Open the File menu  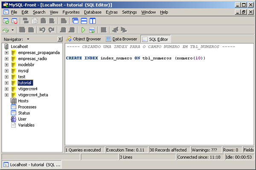[14, 12]
